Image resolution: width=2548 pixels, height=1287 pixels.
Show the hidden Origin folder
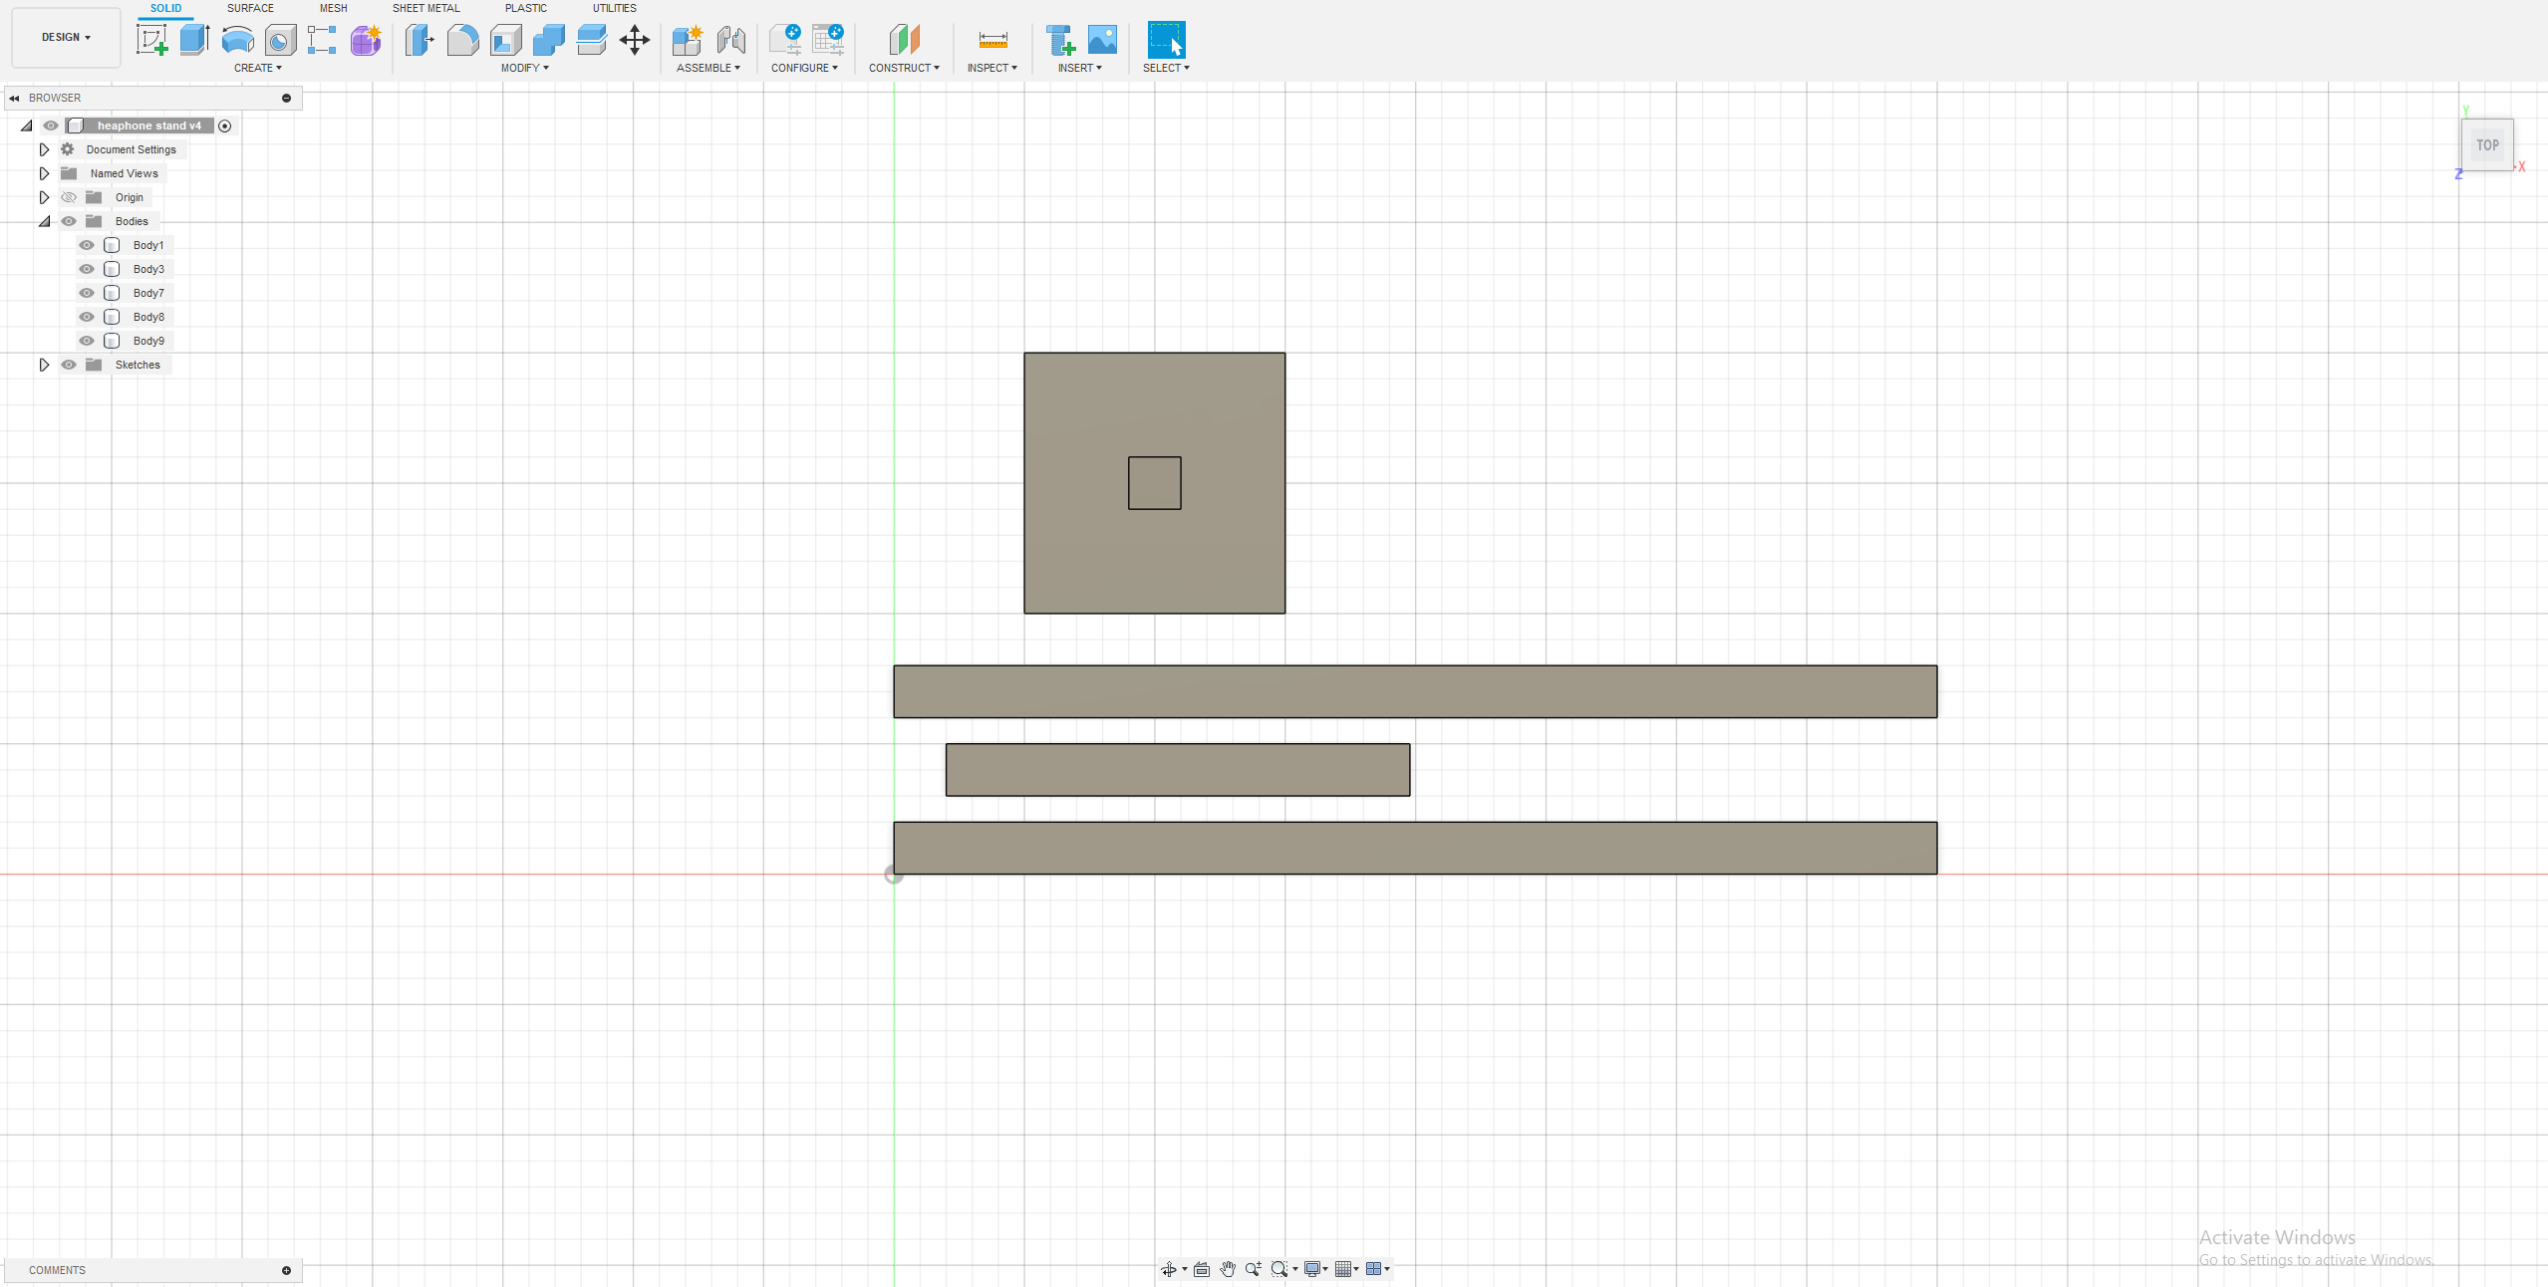point(69,197)
